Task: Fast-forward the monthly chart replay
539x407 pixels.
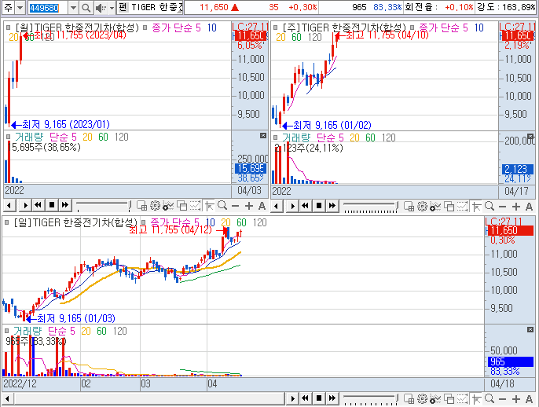Action: point(65,206)
